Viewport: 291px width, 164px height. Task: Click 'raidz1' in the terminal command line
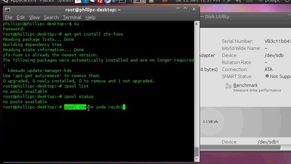[115, 107]
